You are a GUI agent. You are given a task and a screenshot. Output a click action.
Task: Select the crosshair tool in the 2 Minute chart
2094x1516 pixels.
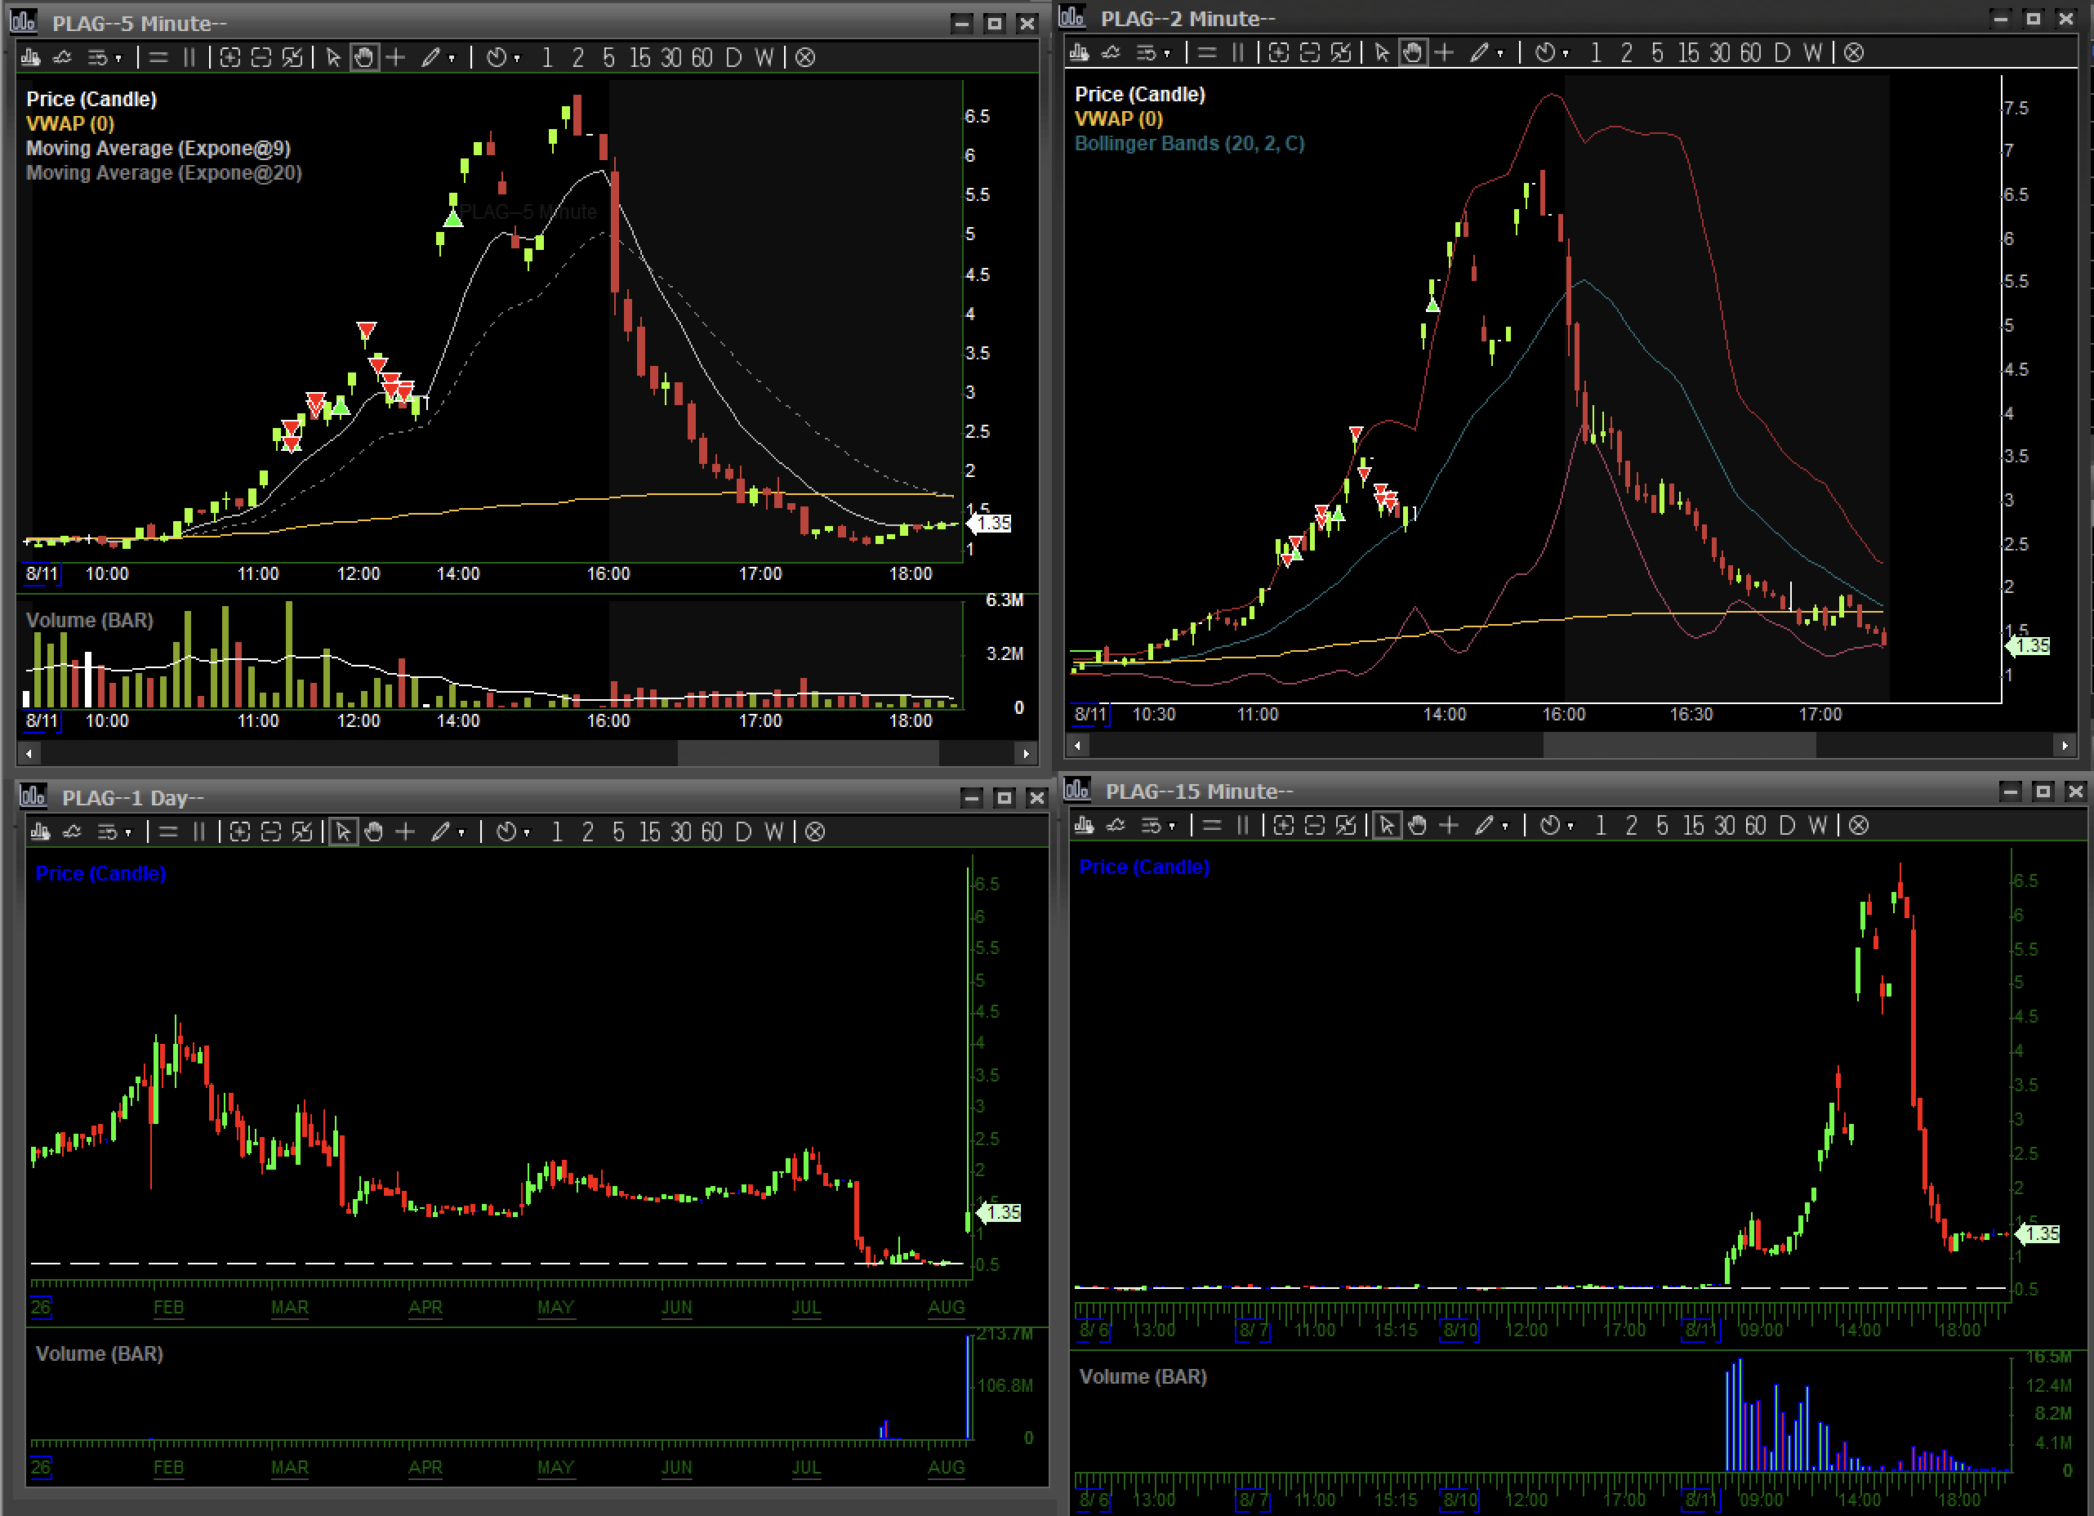coord(1444,52)
